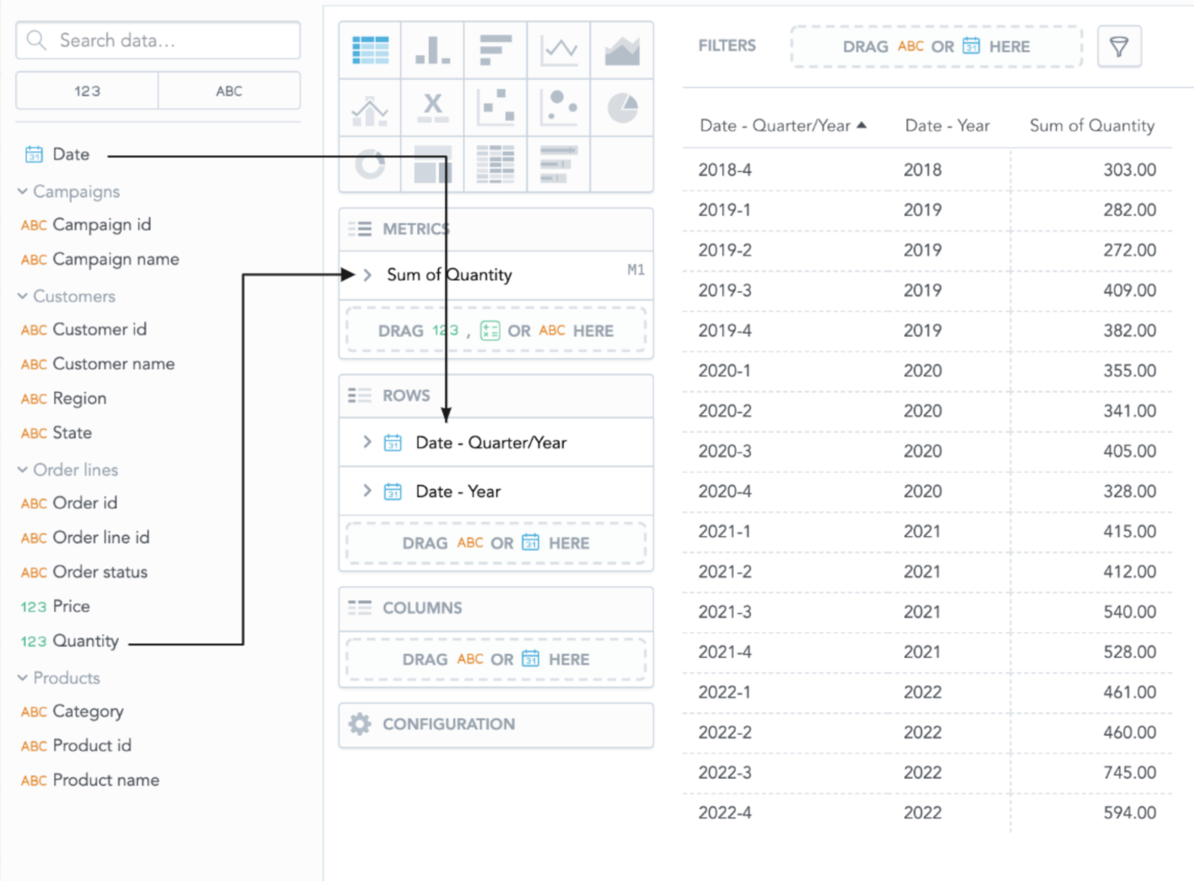The width and height of the screenshot is (1194, 881).
Task: Choose the pie chart visualization type
Action: (x=622, y=108)
